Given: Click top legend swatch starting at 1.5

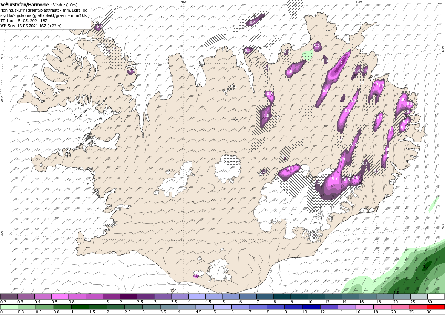Looking at the screenshot, I should (111, 296).
